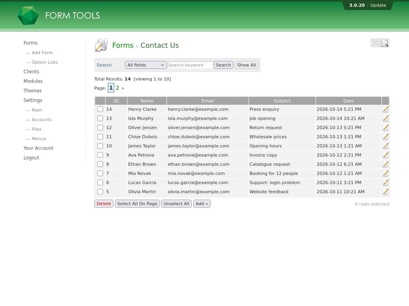Mark the Ethan Brown row checkbox
Viewport: 409px width, 306px height.
click(x=100, y=164)
